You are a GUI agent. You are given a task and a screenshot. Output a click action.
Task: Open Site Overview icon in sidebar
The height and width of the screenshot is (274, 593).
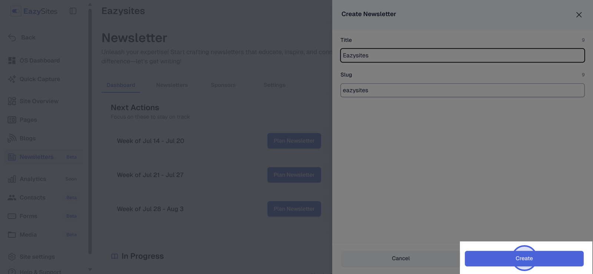[x=12, y=101]
